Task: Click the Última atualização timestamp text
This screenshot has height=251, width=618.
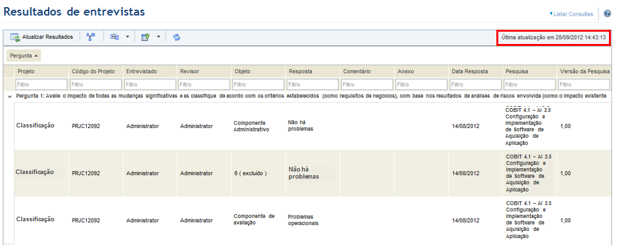Action: click(554, 38)
